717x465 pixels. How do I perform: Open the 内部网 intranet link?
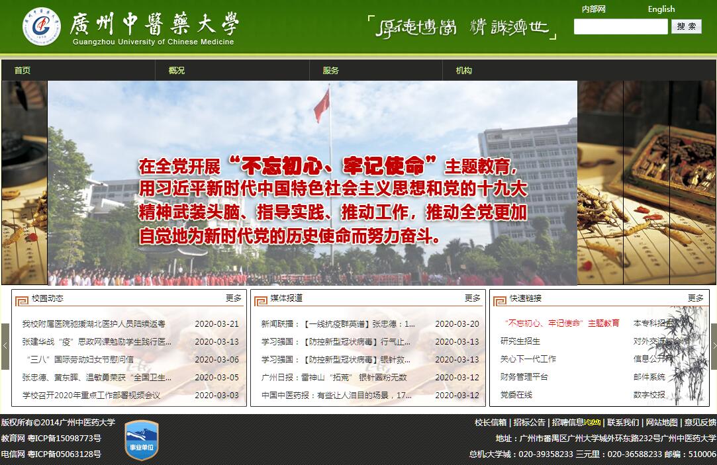[593, 9]
